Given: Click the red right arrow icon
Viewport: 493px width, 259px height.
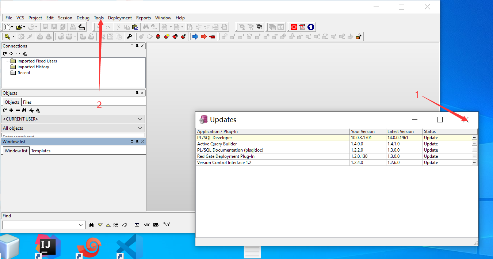Looking at the screenshot, I should point(204,37).
